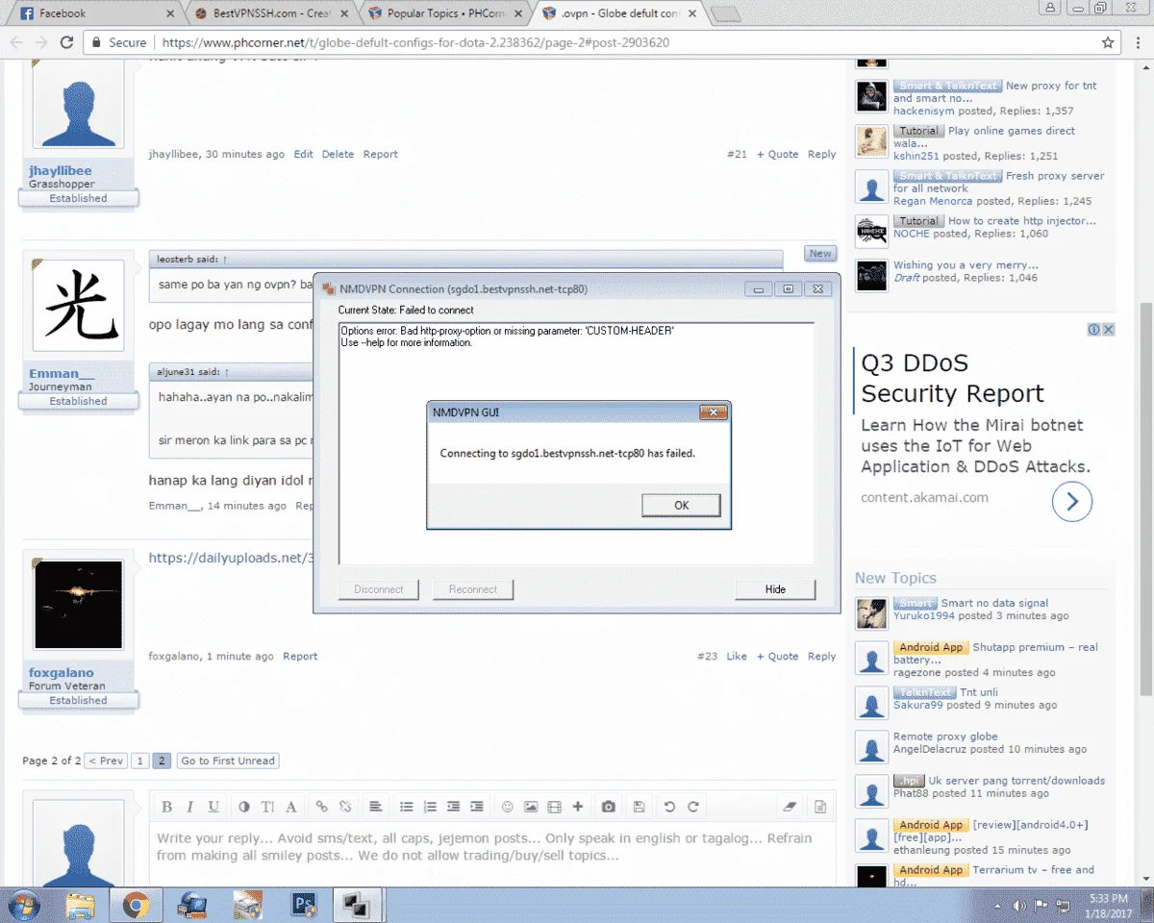The image size is (1154, 923).
Task: Insert an unordered bullet list
Action: point(407,807)
